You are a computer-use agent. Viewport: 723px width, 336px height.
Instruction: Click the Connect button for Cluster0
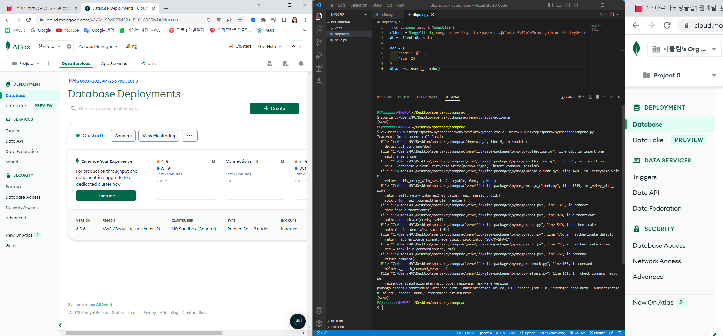[123, 136]
